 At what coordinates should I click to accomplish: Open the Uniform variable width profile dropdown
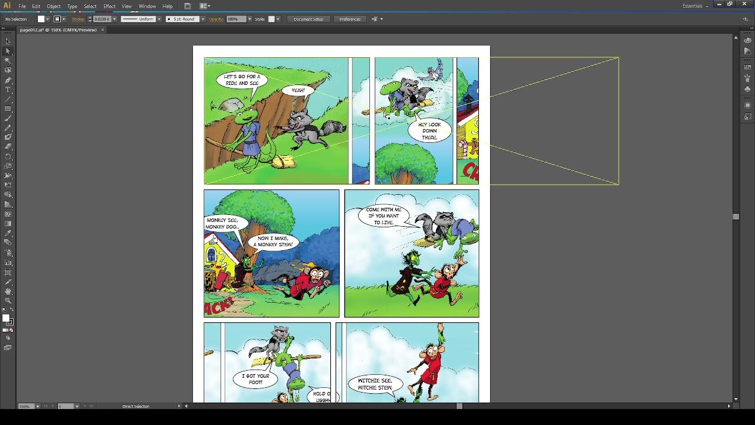(159, 19)
